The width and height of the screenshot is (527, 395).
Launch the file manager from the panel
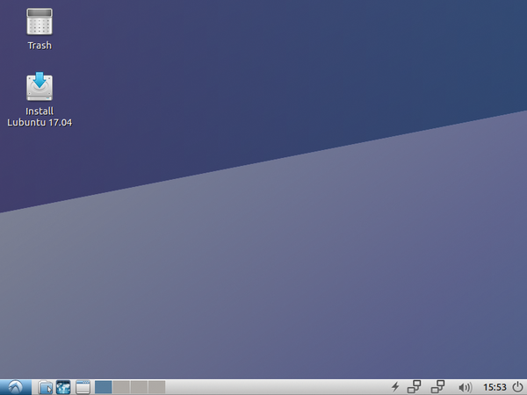pos(45,387)
